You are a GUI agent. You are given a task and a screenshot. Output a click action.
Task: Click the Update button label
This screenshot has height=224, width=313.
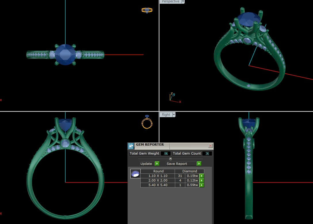point(146,164)
